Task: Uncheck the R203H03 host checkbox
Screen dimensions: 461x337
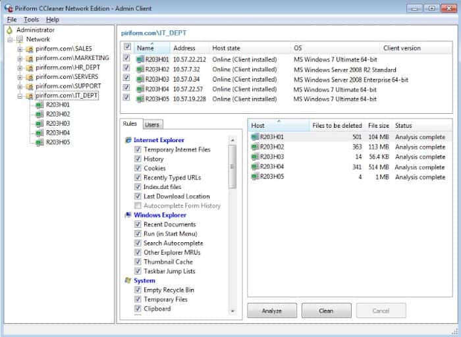Action: coord(126,78)
